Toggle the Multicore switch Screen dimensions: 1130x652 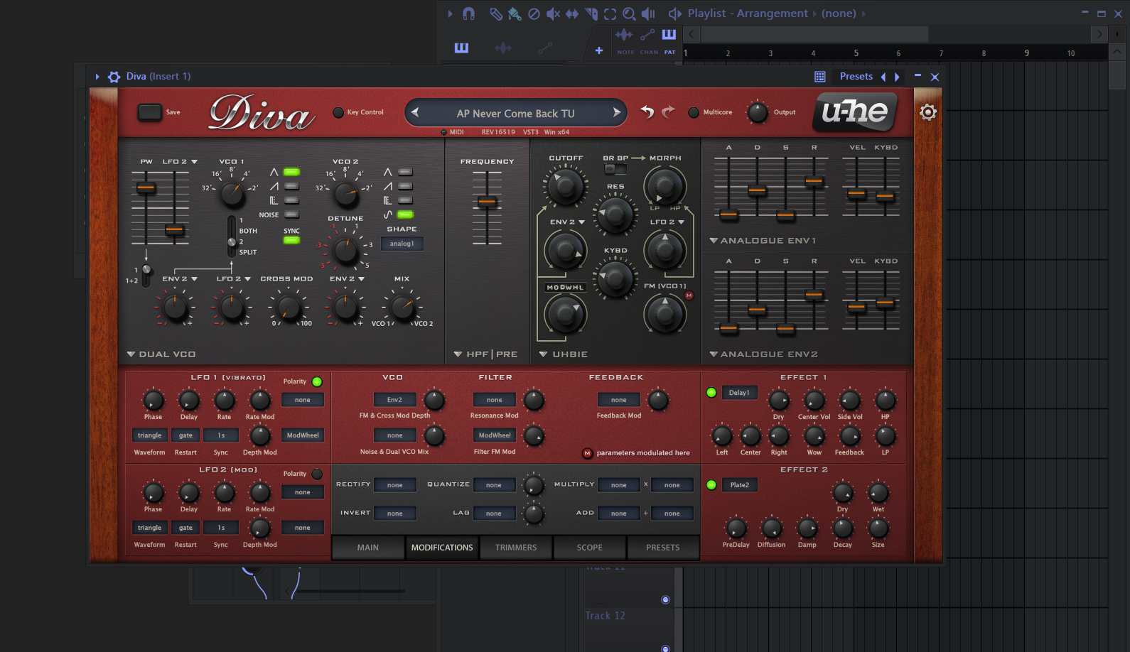[694, 112]
